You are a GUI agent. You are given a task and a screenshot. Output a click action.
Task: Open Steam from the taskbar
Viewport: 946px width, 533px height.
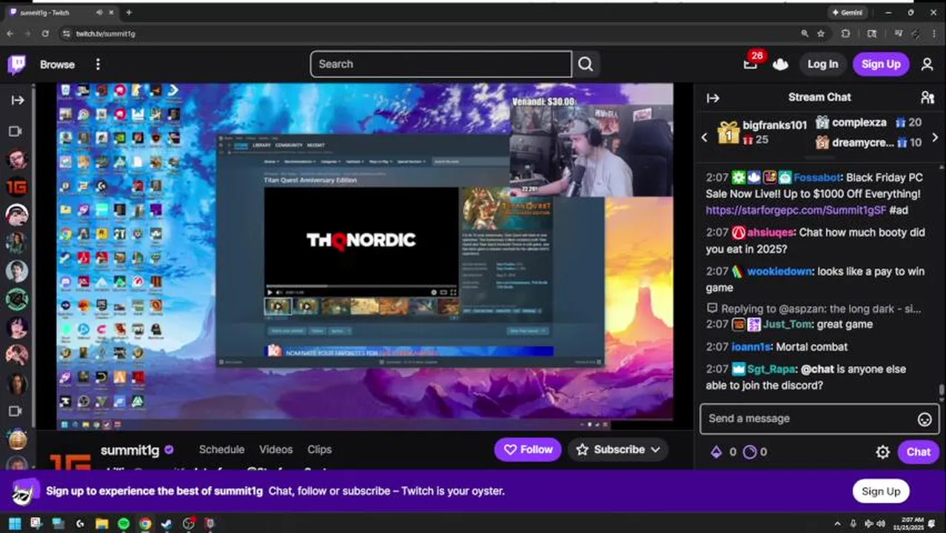(x=167, y=524)
